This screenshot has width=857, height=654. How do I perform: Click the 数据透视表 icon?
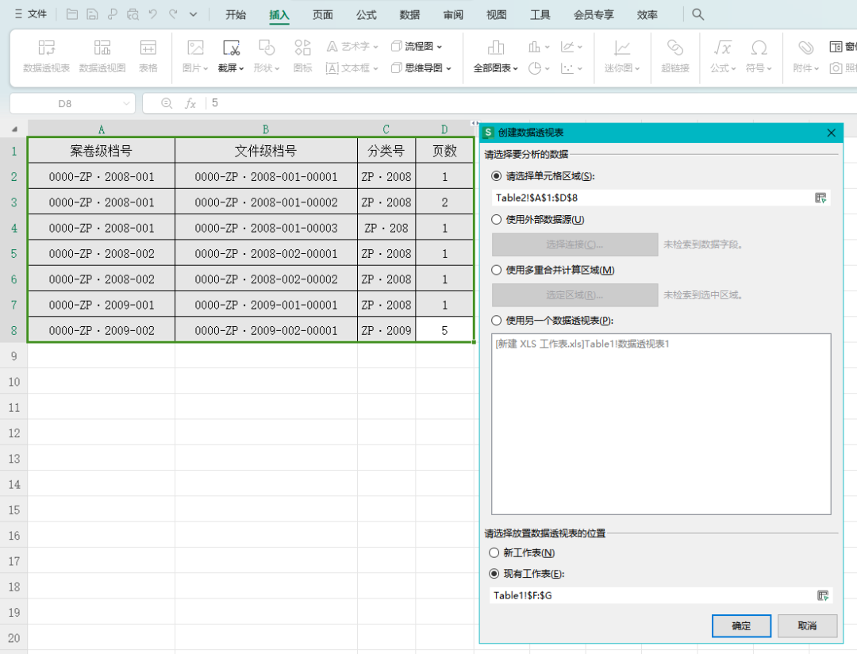click(x=47, y=56)
